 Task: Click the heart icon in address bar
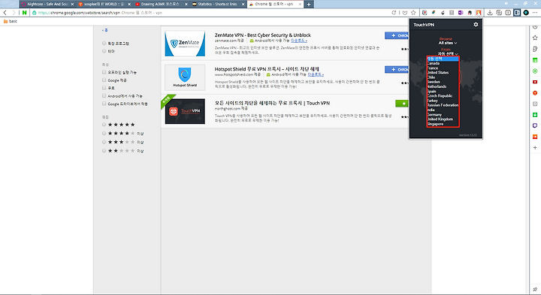pos(405,13)
